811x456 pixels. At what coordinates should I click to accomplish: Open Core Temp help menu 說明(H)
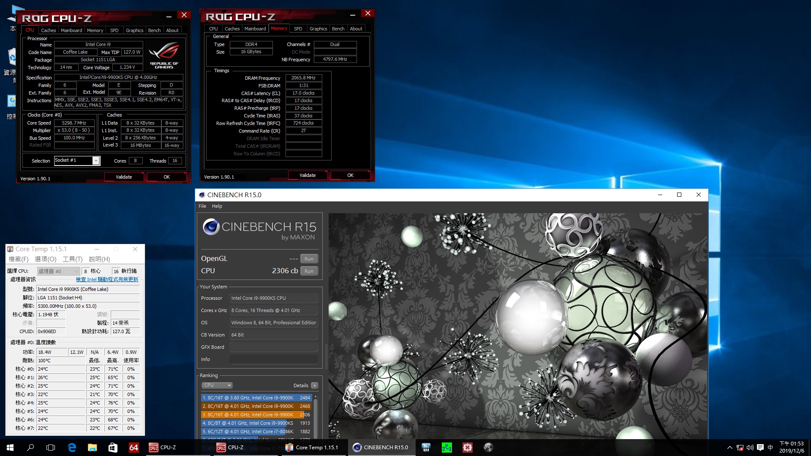99,259
